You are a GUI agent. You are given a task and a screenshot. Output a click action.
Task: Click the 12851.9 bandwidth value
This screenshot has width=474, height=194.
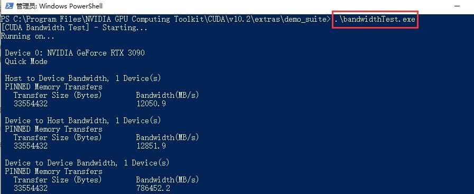click(151, 146)
